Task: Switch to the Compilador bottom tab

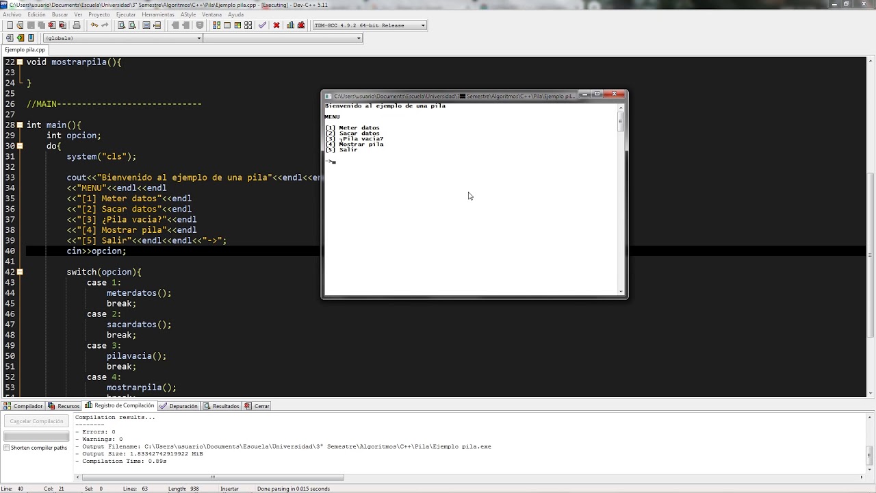Action: [23, 406]
